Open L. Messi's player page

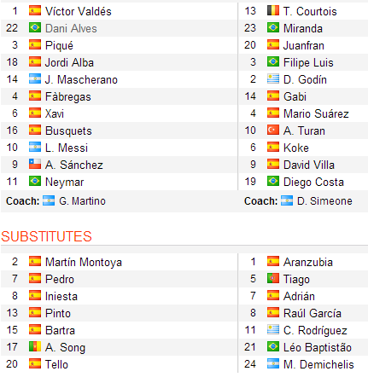pyautogui.click(x=67, y=148)
